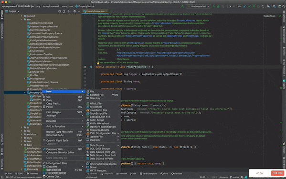The width and height of the screenshot is (286, 179).
Task: Click the editor vertical scrollbar
Action: (281, 45)
